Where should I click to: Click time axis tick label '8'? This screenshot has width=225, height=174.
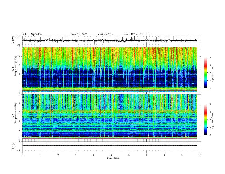coord(164,155)
